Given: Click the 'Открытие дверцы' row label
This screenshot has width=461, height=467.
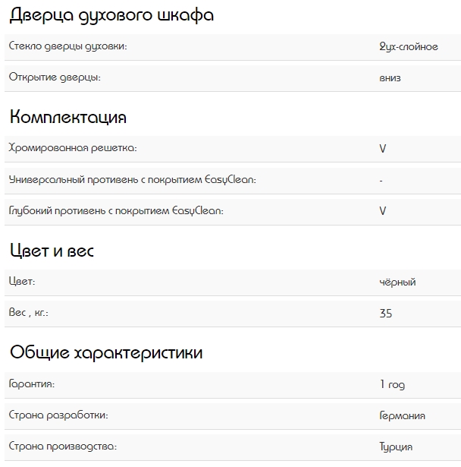Looking at the screenshot, I should point(54,77).
